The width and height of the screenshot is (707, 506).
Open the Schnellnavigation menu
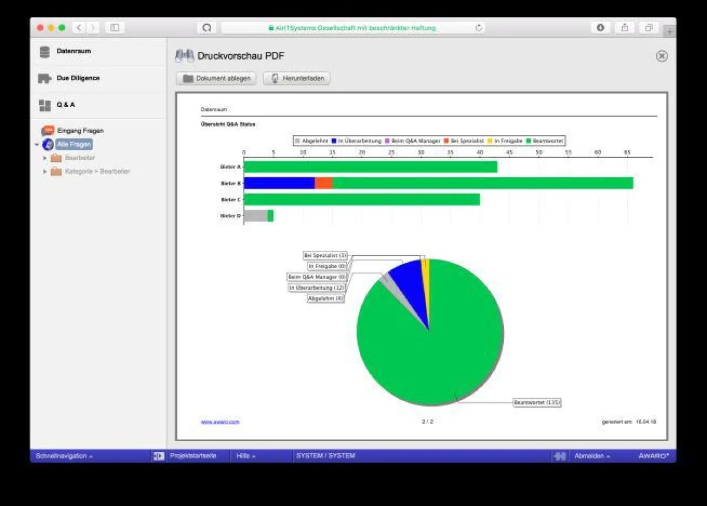coord(64,456)
